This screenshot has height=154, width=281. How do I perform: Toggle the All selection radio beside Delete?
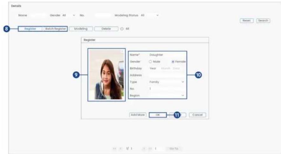[x=122, y=29]
